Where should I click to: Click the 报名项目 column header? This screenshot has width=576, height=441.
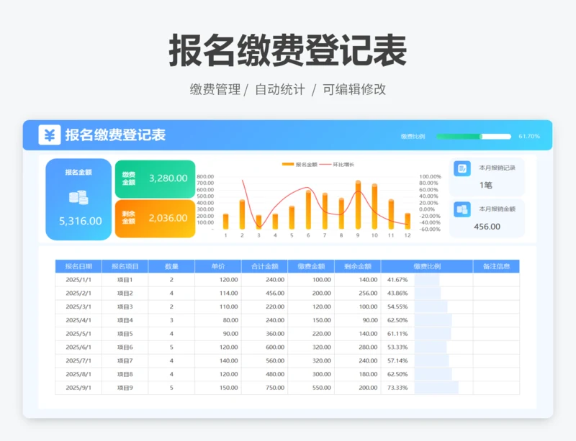tap(125, 266)
